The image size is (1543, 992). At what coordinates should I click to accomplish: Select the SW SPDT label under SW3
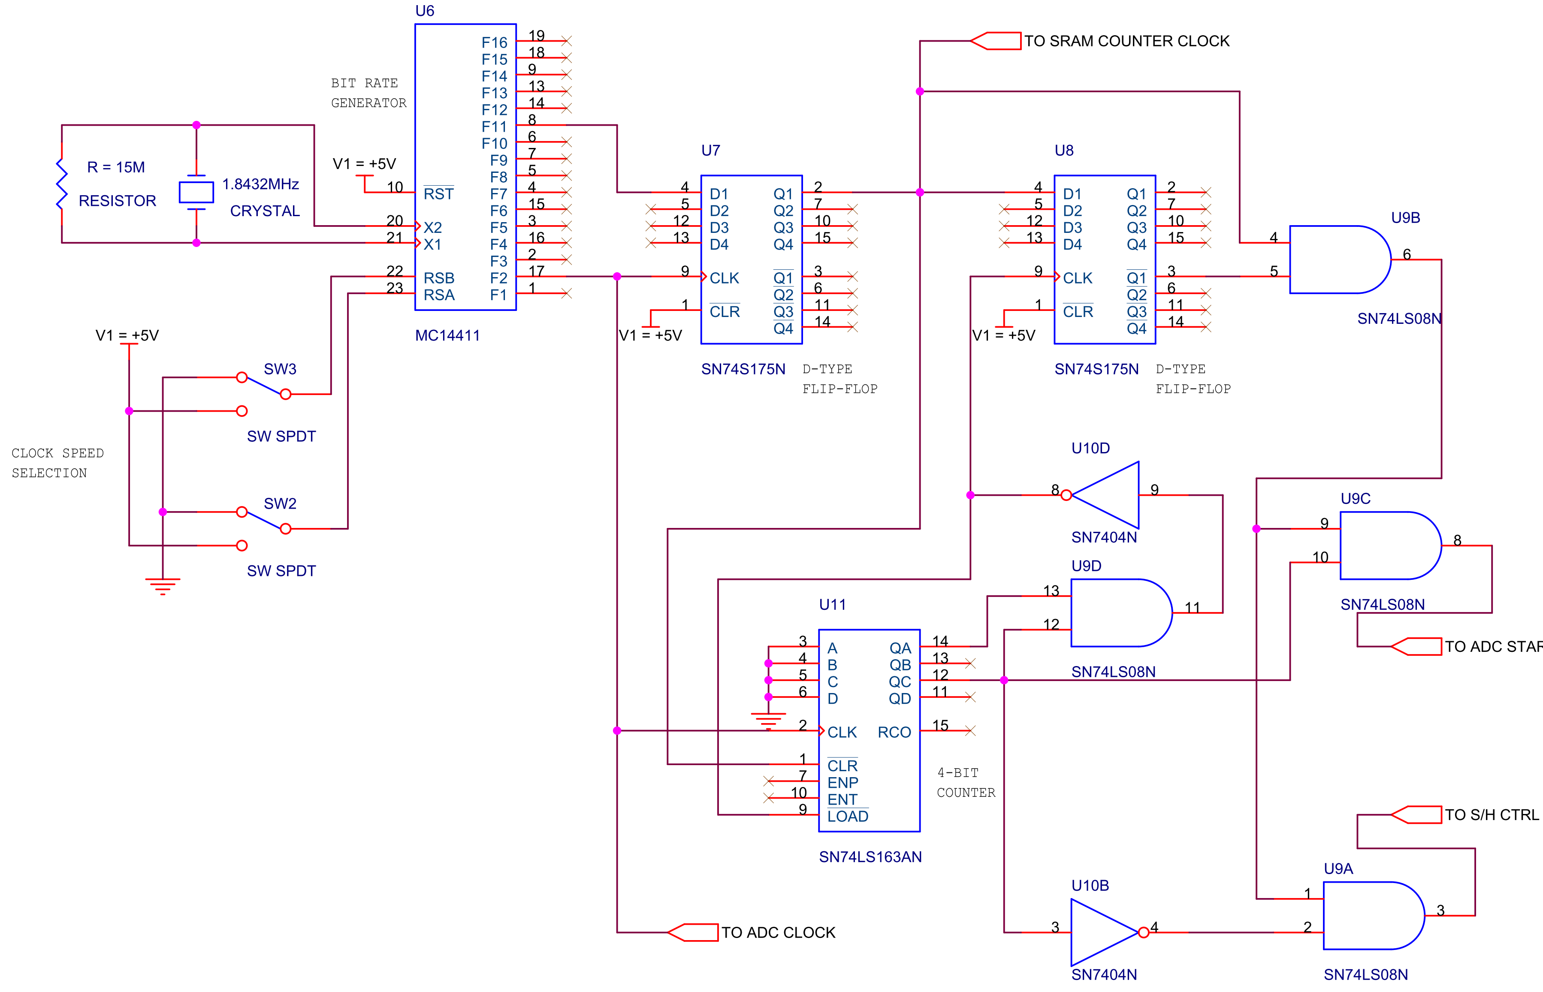tap(281, 436)
